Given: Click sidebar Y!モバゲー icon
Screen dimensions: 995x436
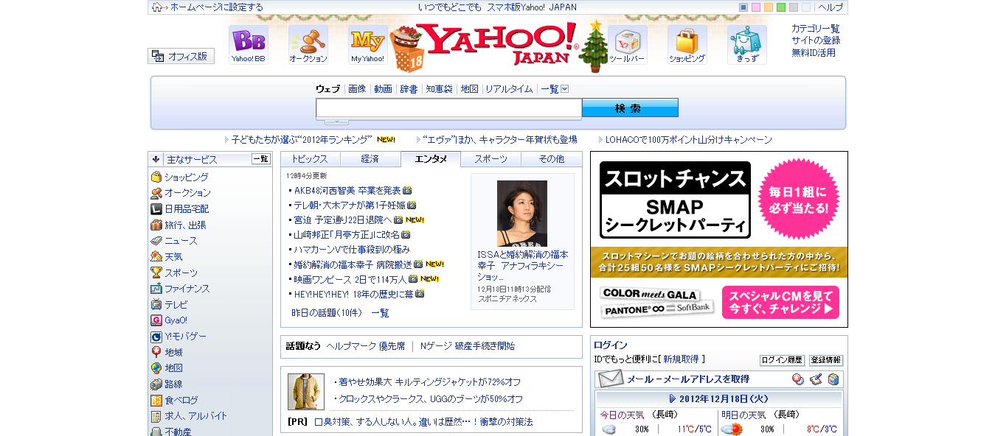Looking at the screenshot, I should point(156,337).
